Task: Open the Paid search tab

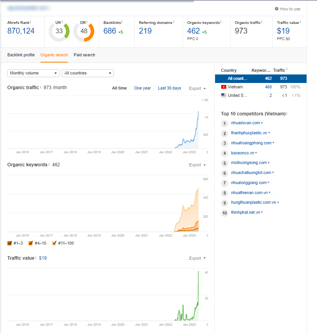Action: pyautogui.click(x=84, y=55)
